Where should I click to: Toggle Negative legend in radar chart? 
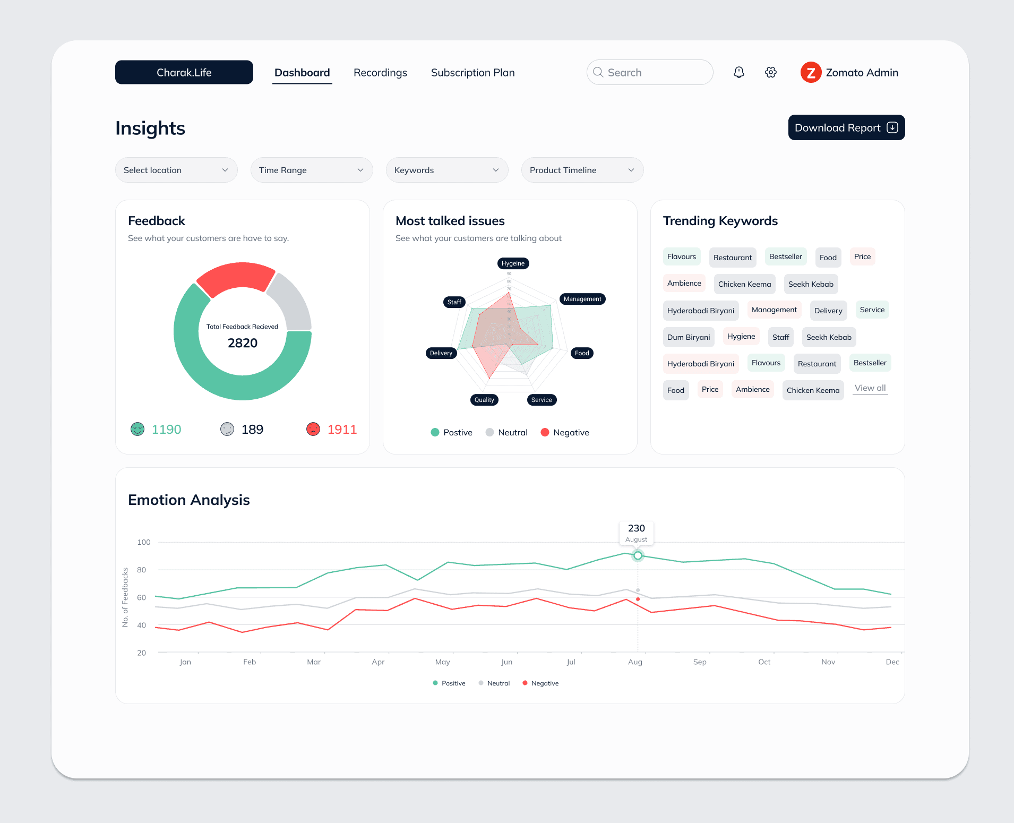coord(565,432)
